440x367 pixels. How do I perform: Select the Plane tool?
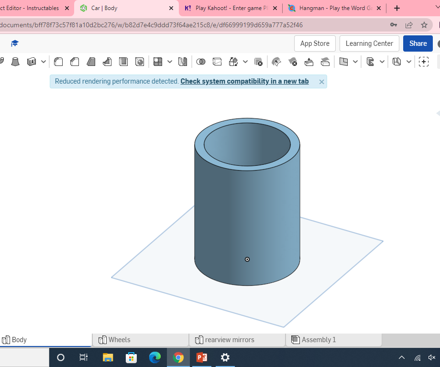[x=343, y=62]
